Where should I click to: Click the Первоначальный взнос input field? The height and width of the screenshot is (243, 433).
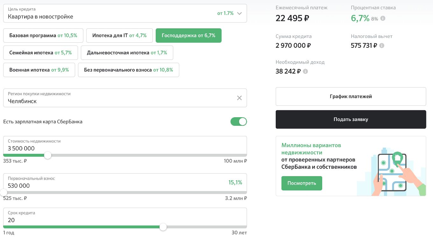115,185
